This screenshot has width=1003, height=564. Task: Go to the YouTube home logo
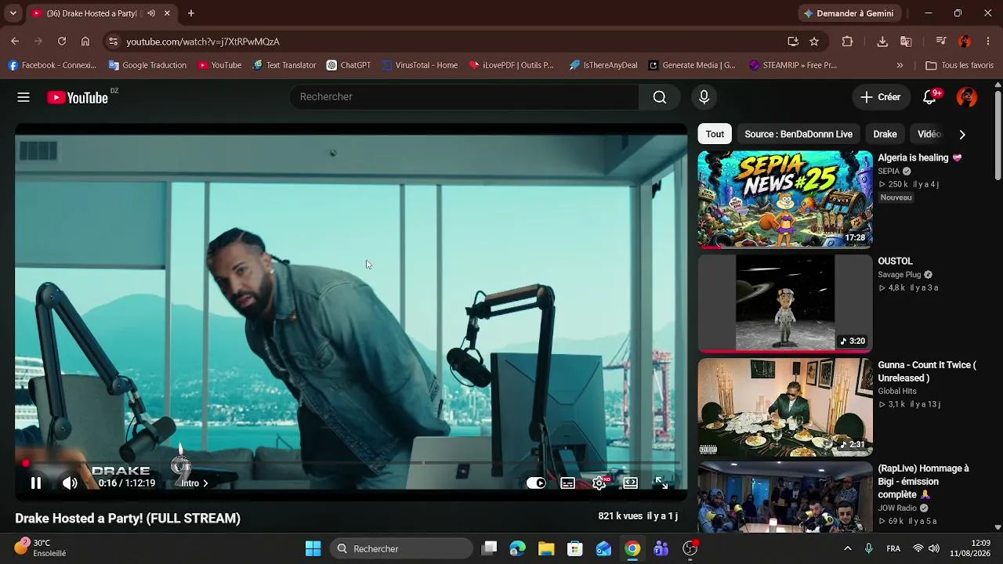[x=77, y=97]
